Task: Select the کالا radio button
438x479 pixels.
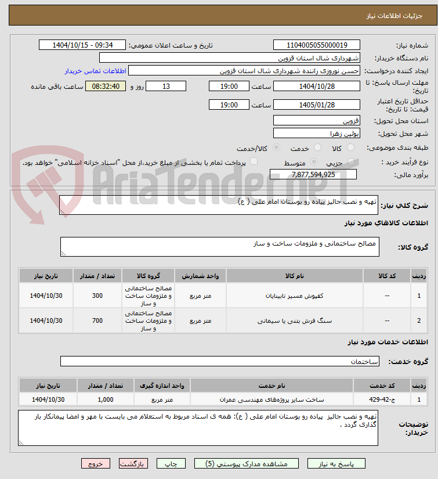Action: [x=351, y=147]
